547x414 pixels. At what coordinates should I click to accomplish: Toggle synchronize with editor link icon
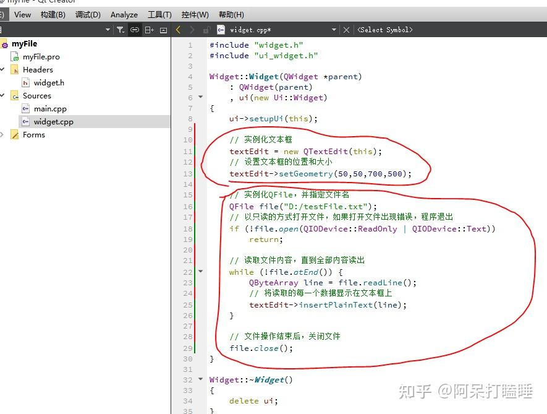(135, 29)
